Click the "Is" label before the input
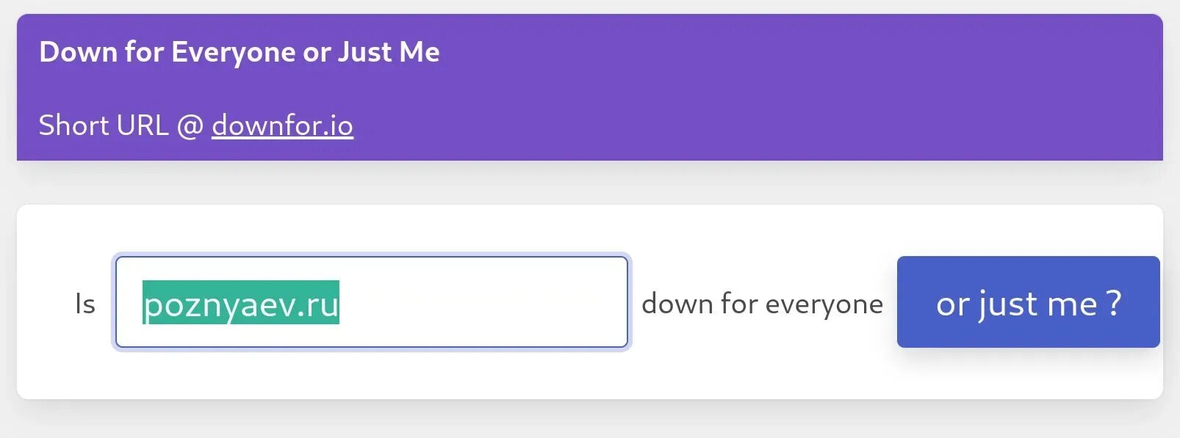 tap(85, 304)
